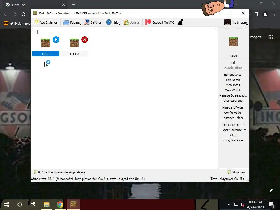280x210 pixels.
Task: Click the Cortana circle icon on taskbar
Action: click(20, 205)
